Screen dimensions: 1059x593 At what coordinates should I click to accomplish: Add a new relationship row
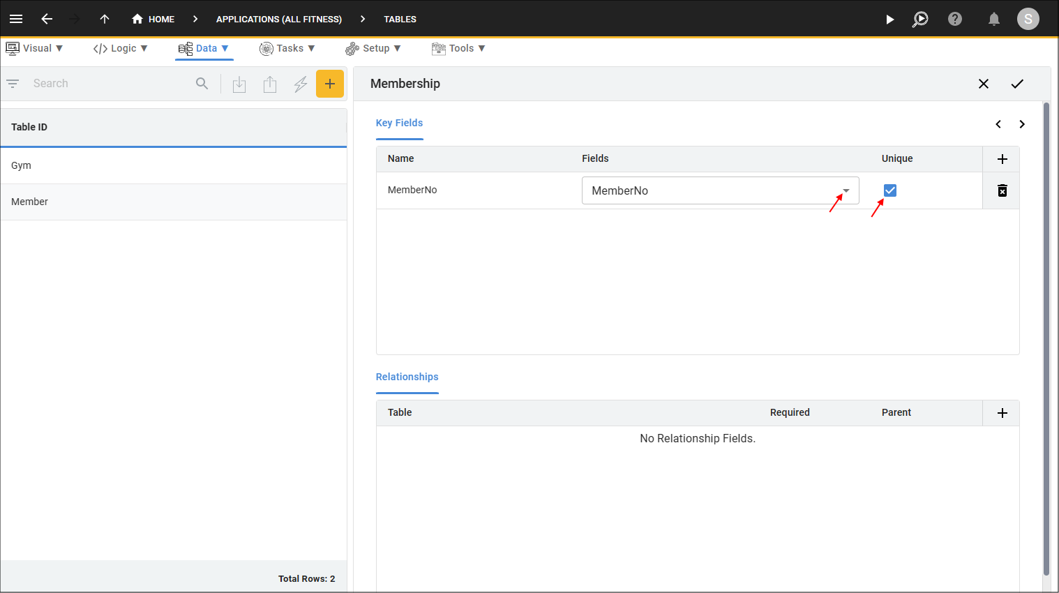click(x=1002, y=413)
